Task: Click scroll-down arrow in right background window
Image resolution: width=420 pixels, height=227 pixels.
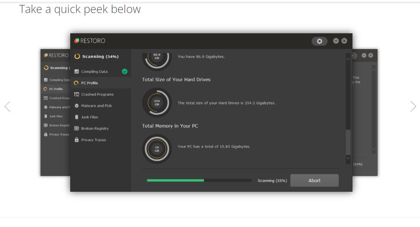Action: pos(374,149)
